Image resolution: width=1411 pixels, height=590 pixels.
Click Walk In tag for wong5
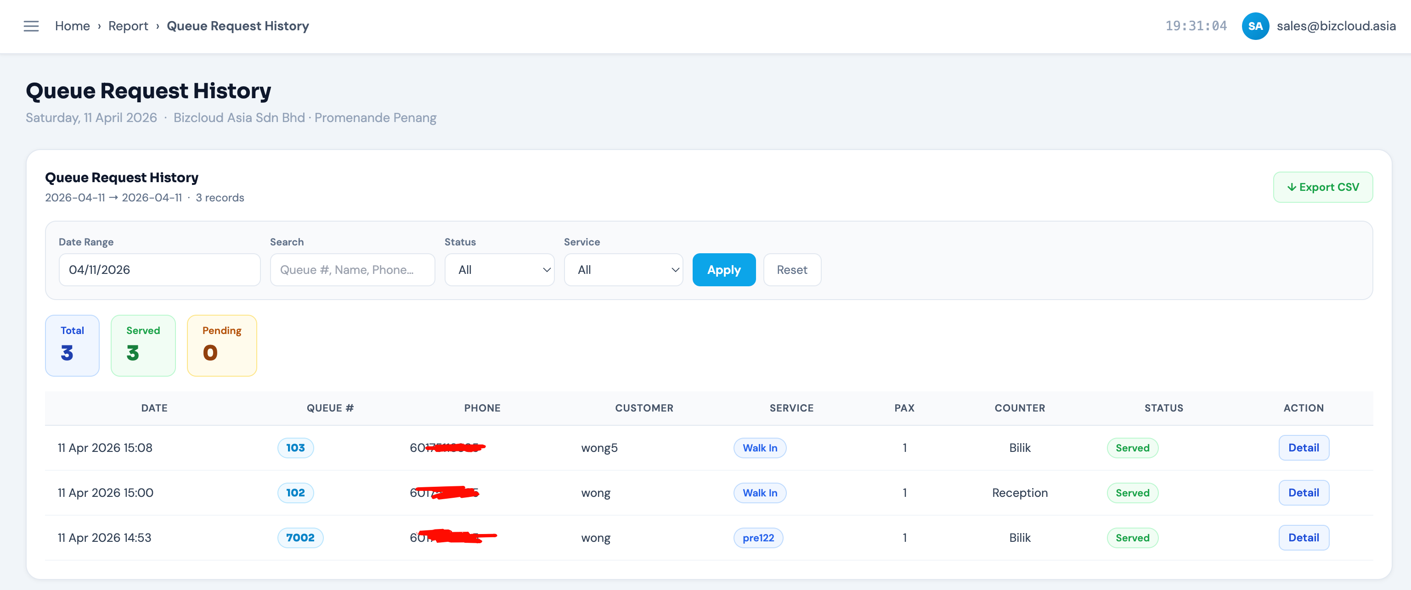[x=760, y=448]
